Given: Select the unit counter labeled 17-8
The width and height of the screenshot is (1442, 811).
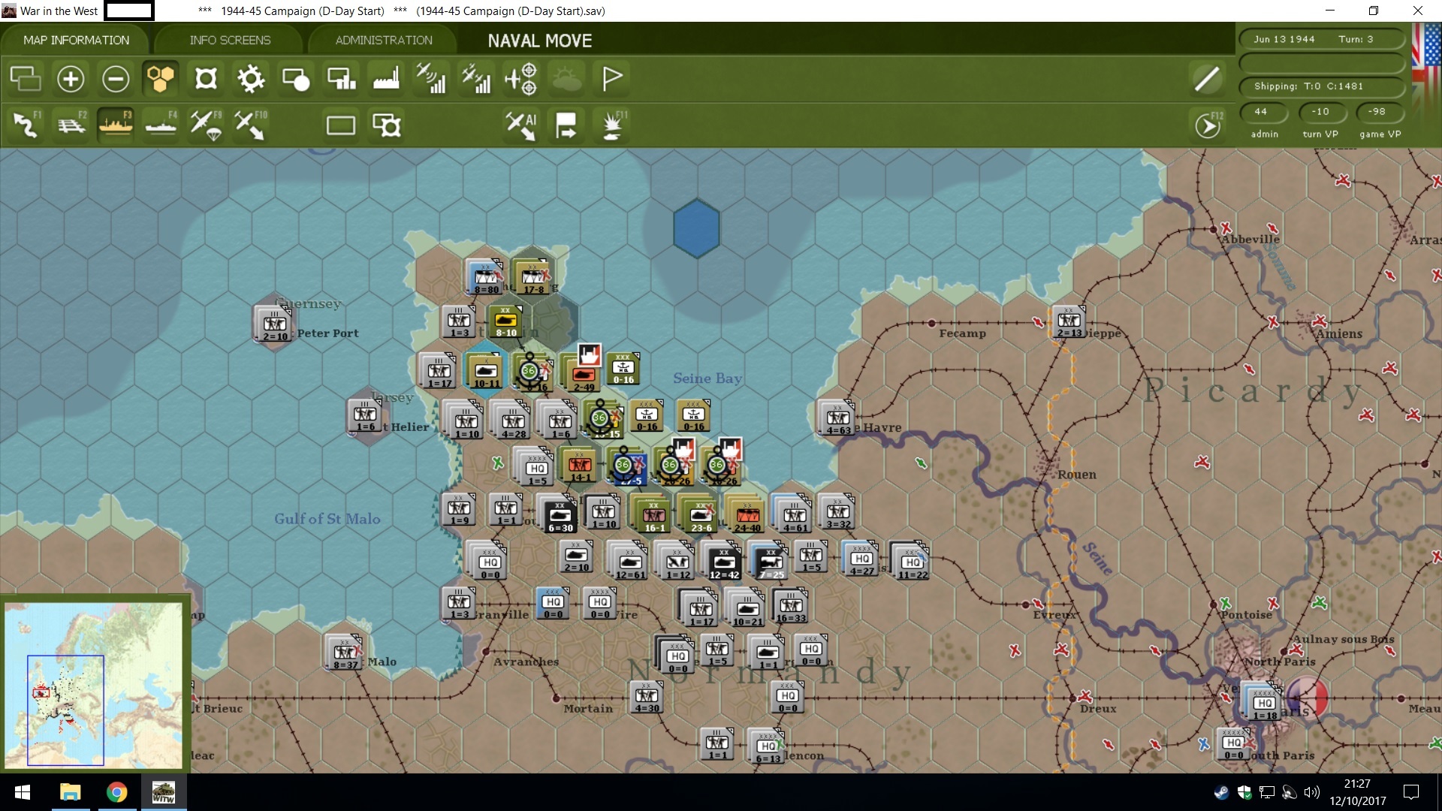Looking at the screenshot, I should click(532, 276).
